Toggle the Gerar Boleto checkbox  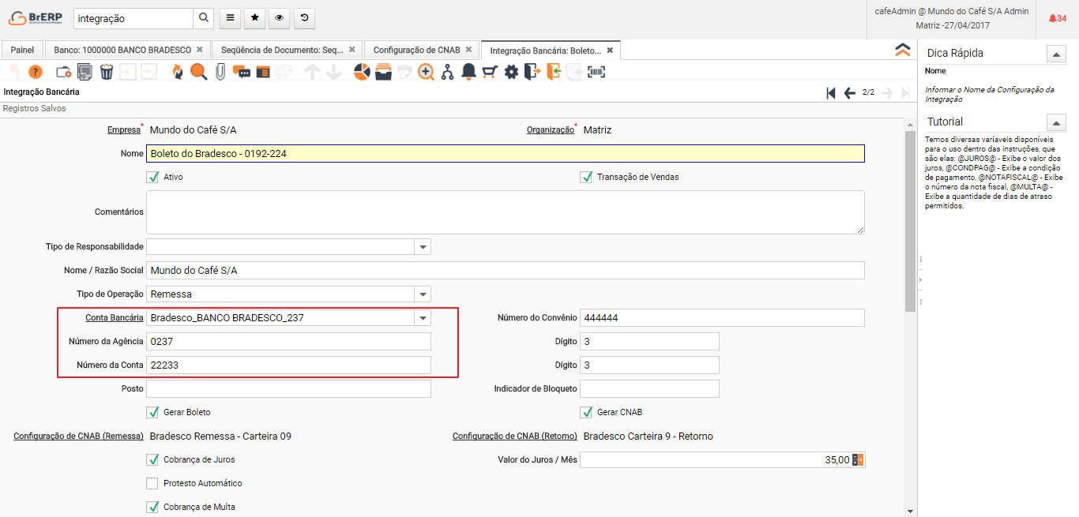(153, 412)
